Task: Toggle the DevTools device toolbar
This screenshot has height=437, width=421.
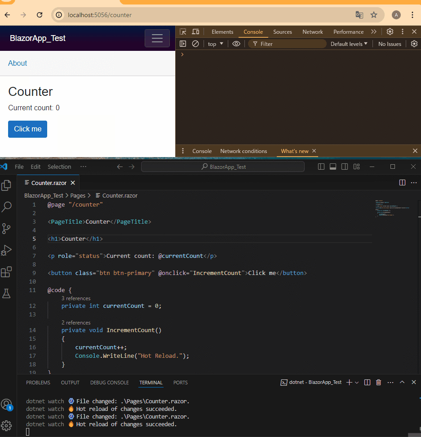Action: [195, 32]
